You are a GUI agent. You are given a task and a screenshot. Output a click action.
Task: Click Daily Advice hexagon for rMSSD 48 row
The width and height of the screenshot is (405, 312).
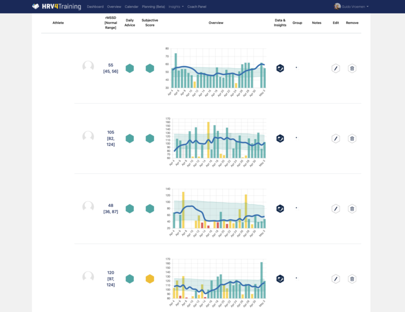coord(130,209)
